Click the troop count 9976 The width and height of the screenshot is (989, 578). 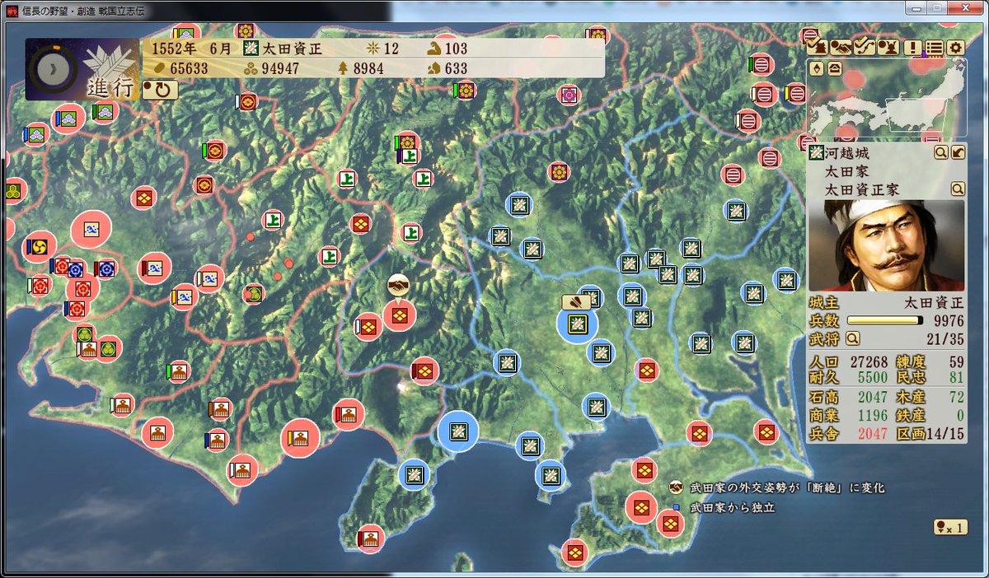pyautogui.click(x=948, y=320)
